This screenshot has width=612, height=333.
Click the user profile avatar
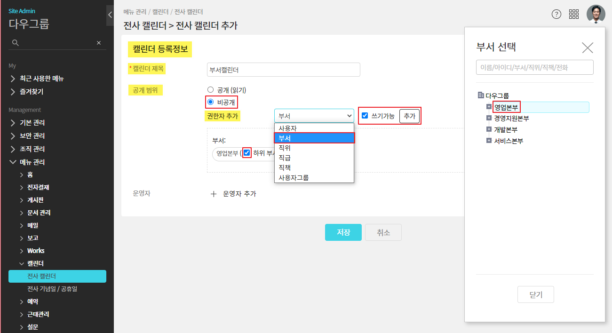pos(596,14)
